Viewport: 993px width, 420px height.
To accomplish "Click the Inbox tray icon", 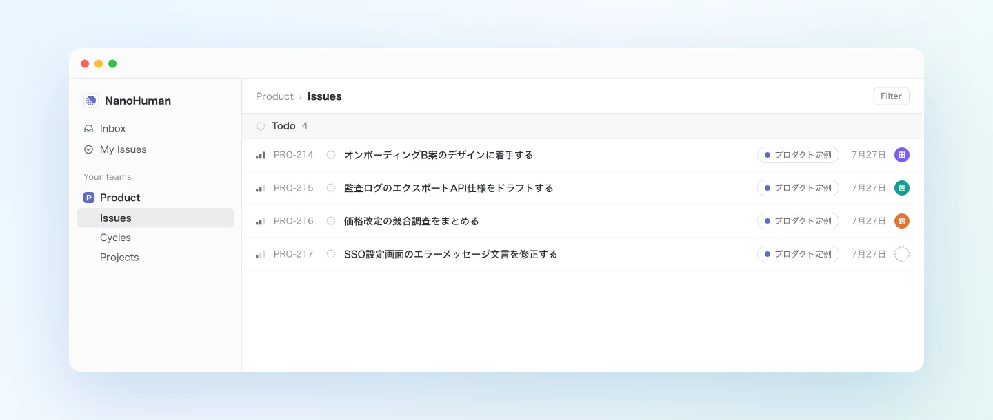I will (88, 129).
